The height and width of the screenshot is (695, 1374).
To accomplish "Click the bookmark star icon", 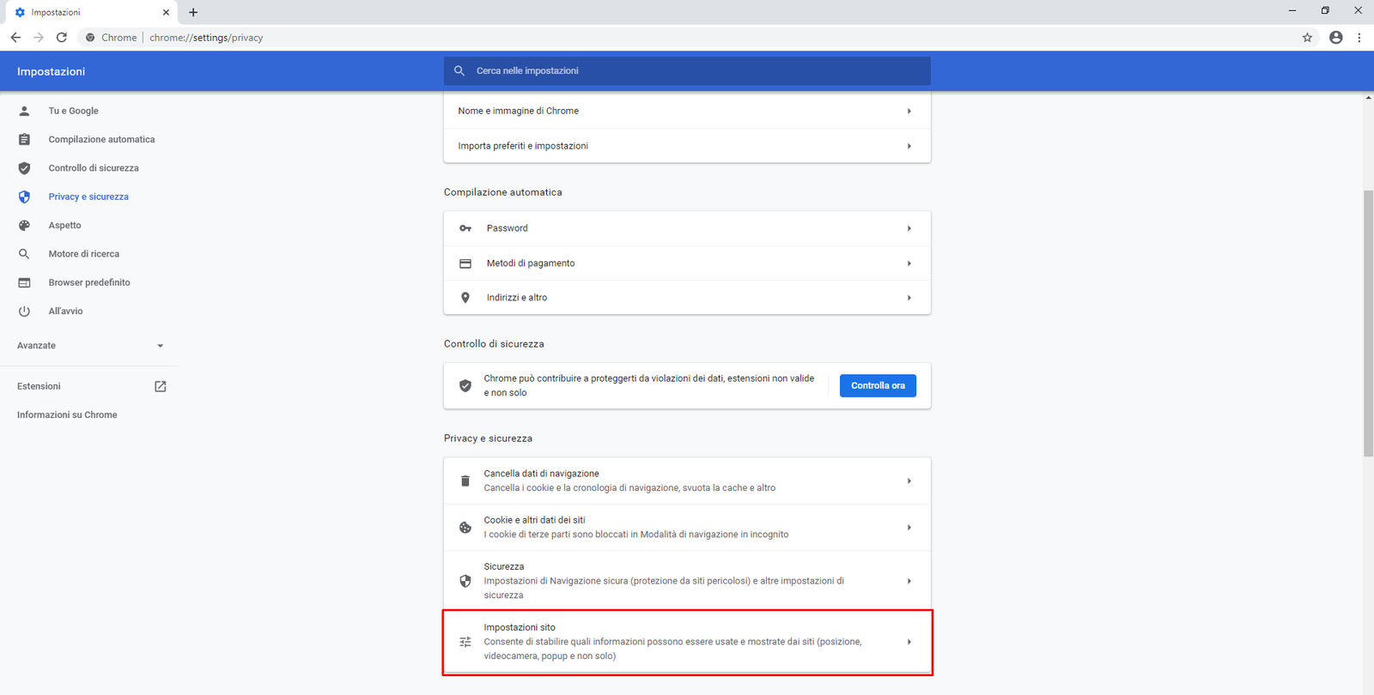I will 1307,38.
